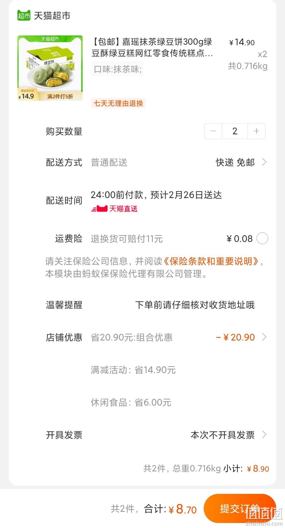Screen dimensions: 285x528
Task: Select the freight insurance radio button
Action: coord(262,238)
